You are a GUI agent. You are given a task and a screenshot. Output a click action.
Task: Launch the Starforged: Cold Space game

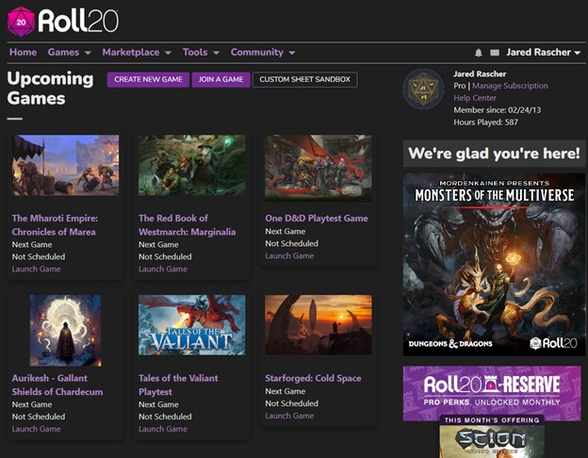(x=289, y=416)
